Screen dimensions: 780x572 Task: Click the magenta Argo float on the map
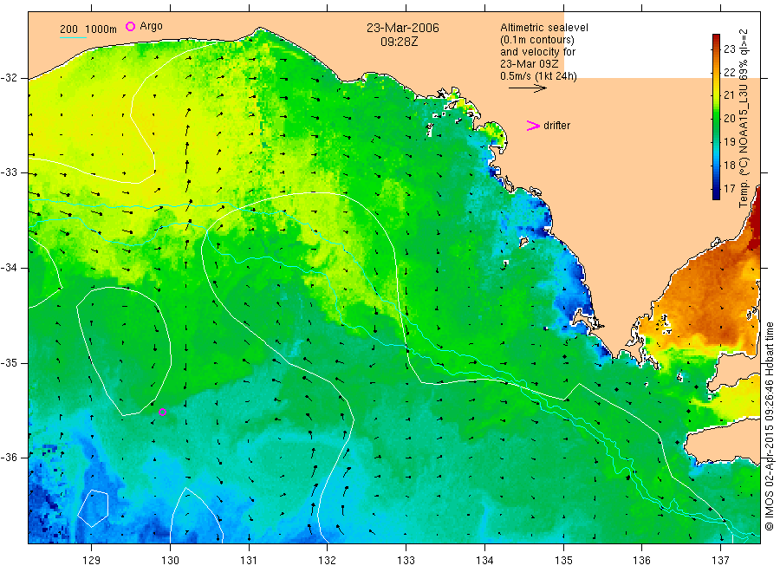click(x=162, y=412)
